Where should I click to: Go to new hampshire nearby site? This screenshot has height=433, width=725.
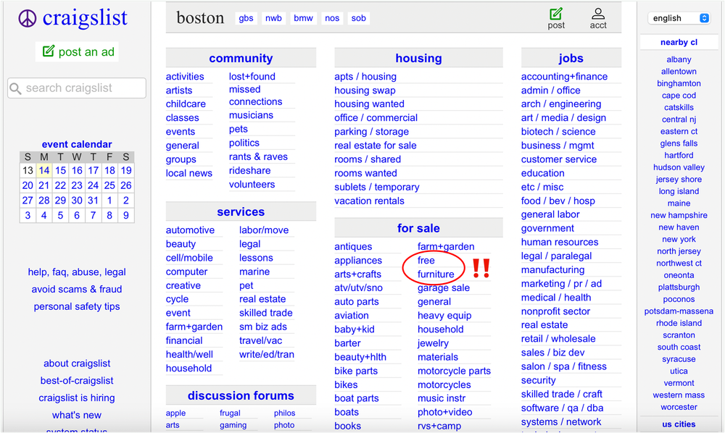(x=679, y=215)
